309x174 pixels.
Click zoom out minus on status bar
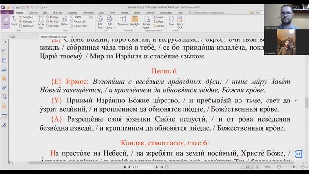pyautogui.click(x=279, y=167)
